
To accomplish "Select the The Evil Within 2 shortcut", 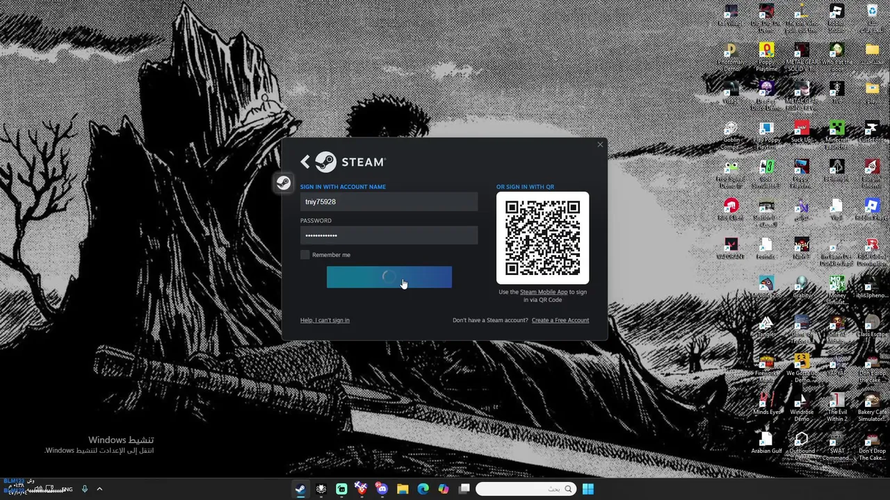I will [x=836, y=407].
